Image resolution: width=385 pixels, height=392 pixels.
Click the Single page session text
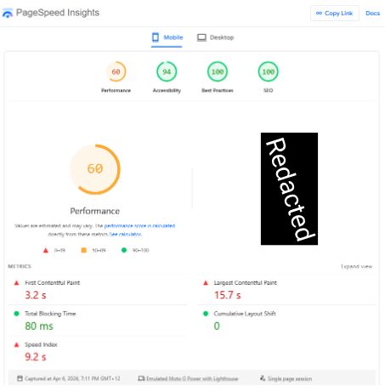click(x=290, y=378)
